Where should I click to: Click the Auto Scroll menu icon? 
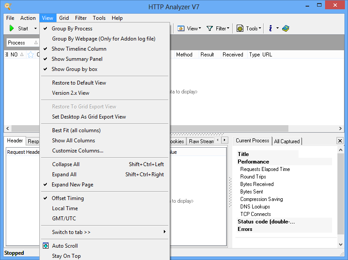coord(46,245)
